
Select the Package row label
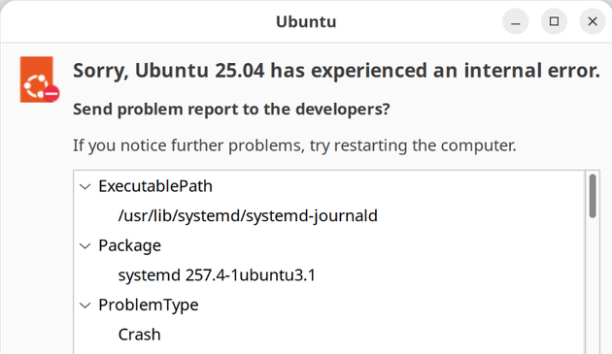click(x=129, y=245)
